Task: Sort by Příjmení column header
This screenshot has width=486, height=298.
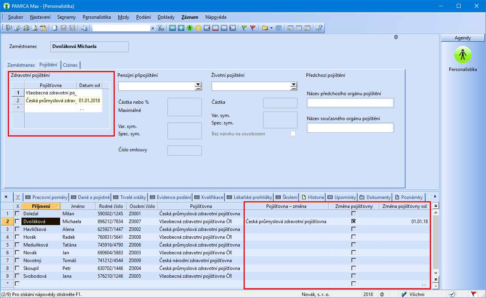Action: [41, 206]
